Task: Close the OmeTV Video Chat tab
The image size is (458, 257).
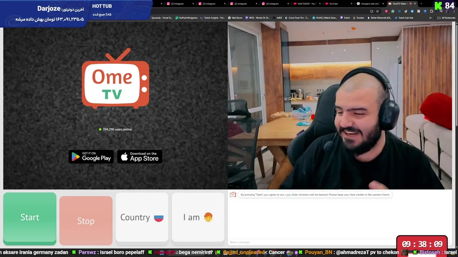Action: [415, 4]
